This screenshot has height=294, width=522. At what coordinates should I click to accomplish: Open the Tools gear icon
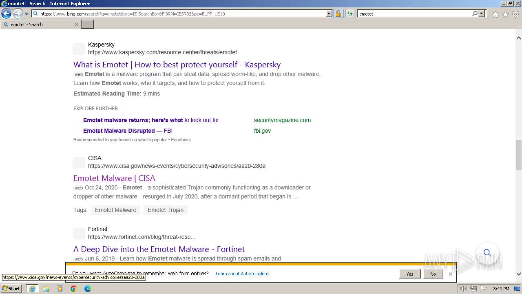coord(515,14)
